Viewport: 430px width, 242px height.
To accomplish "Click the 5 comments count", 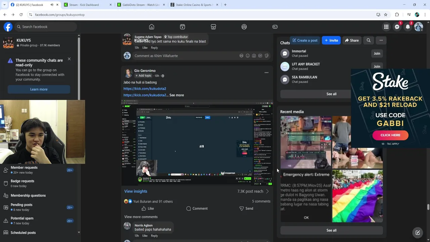I will pyautogui.click(x=261, y=201).
